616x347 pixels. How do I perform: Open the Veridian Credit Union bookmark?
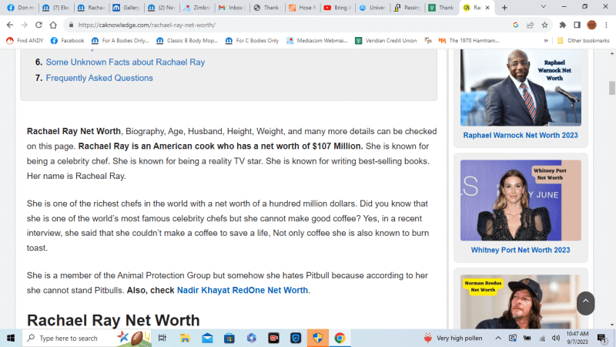coord(386,41)
